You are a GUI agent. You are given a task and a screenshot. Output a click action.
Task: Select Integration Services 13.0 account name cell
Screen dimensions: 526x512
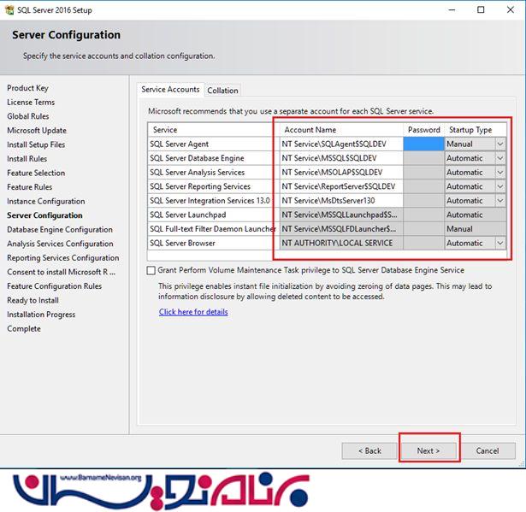pos(340,201)
